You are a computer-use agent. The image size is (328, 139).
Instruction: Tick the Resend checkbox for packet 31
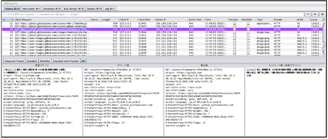coord(234,27)
